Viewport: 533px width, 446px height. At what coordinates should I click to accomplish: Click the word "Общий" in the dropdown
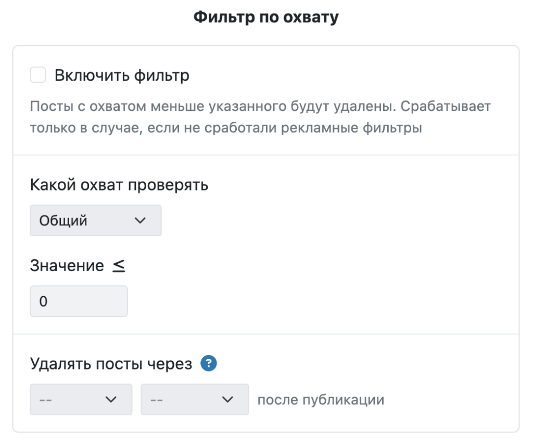pos(64,221)
